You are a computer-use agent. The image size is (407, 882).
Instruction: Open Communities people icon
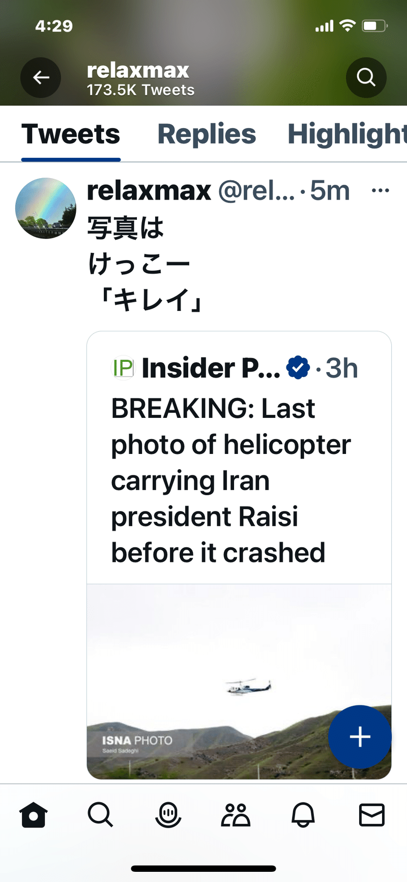tap(236, 815)
